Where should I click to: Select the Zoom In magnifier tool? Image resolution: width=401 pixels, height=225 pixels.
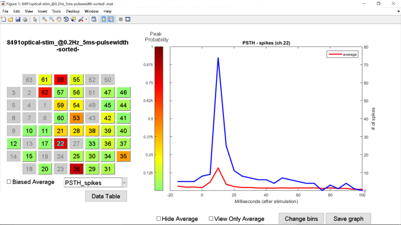coord(44,19)
